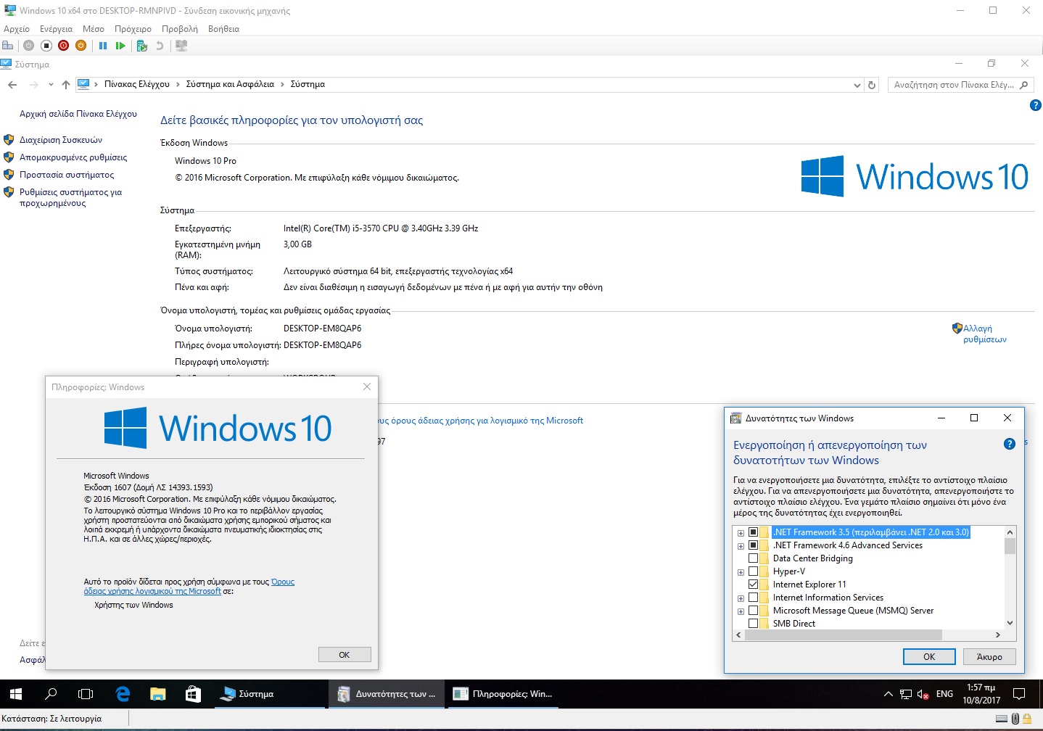Image resolution: width=1043 pixels, height=731 pixels.
Task: Open the Μέσο menu
Action: tap(94, 29)
